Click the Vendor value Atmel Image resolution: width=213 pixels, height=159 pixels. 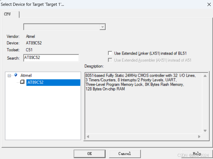[x=30, y=36]
